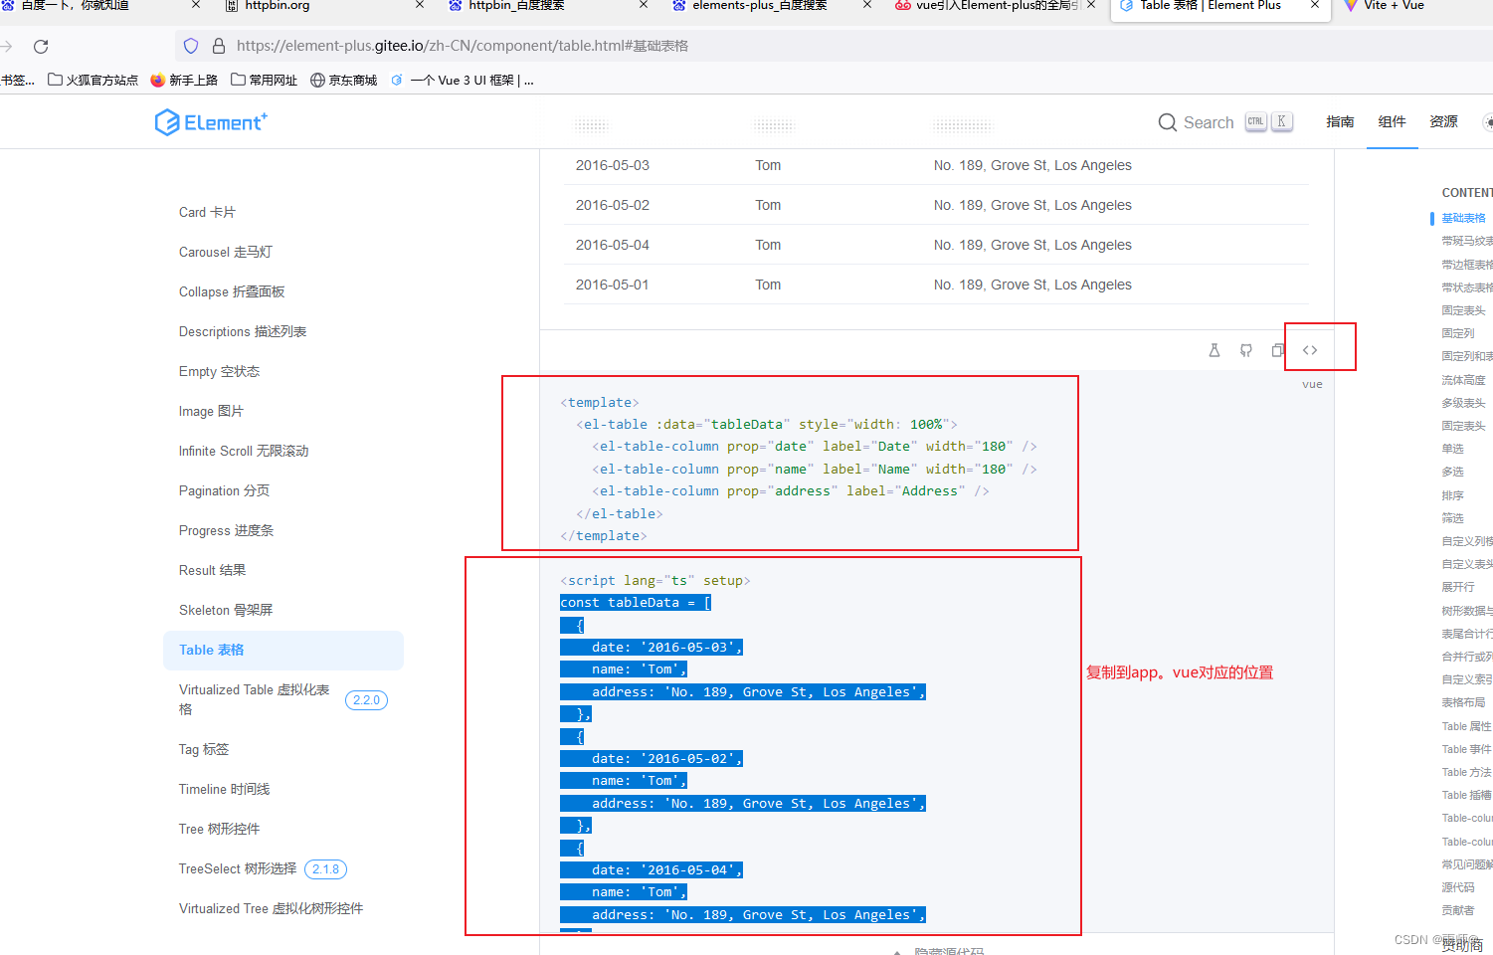Switch to the httpbin.org browser tab
This screenshot has height=955, width=1493.
point(279,7)
